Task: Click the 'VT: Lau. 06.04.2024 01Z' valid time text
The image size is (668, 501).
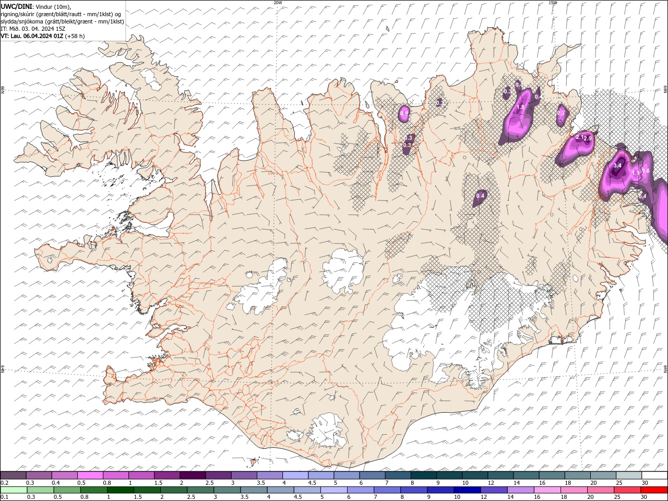Action: [x=31, y=36]
